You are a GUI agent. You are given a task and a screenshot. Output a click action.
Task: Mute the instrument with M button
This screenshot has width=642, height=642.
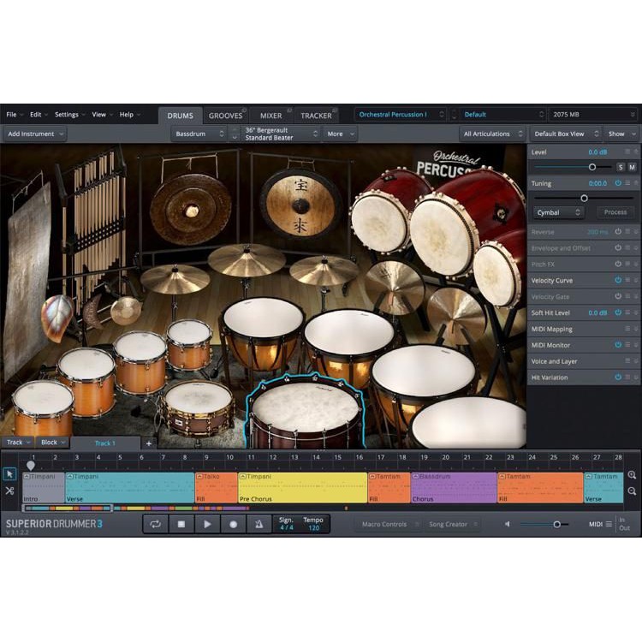tap(632, 167)
